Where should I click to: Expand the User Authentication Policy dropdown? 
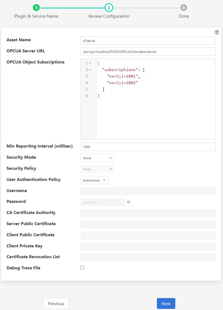click(x=94, y=180)
